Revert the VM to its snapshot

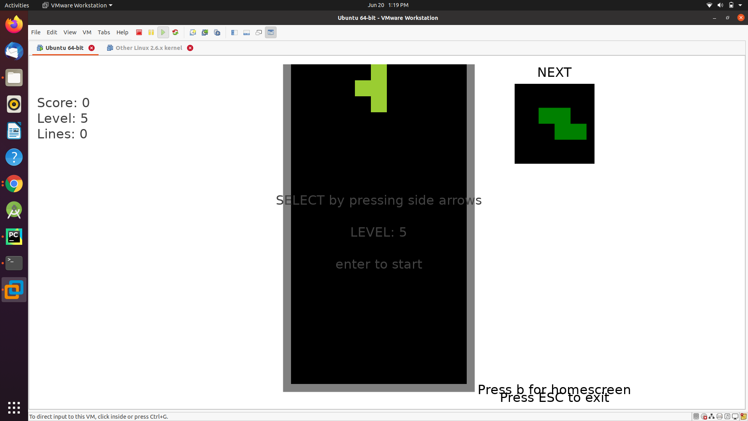tap(205, 32)
